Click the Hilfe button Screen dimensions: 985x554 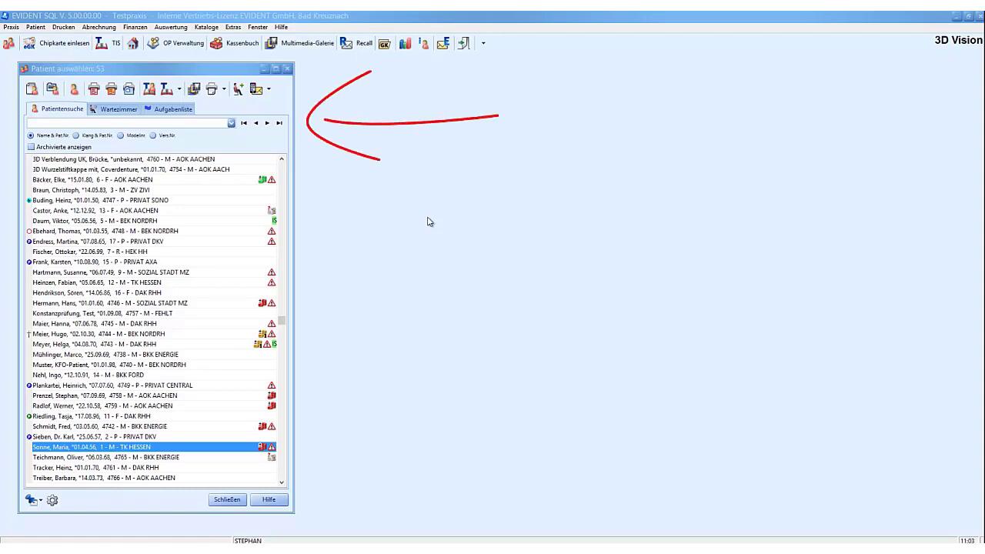(x=269, y=499)
